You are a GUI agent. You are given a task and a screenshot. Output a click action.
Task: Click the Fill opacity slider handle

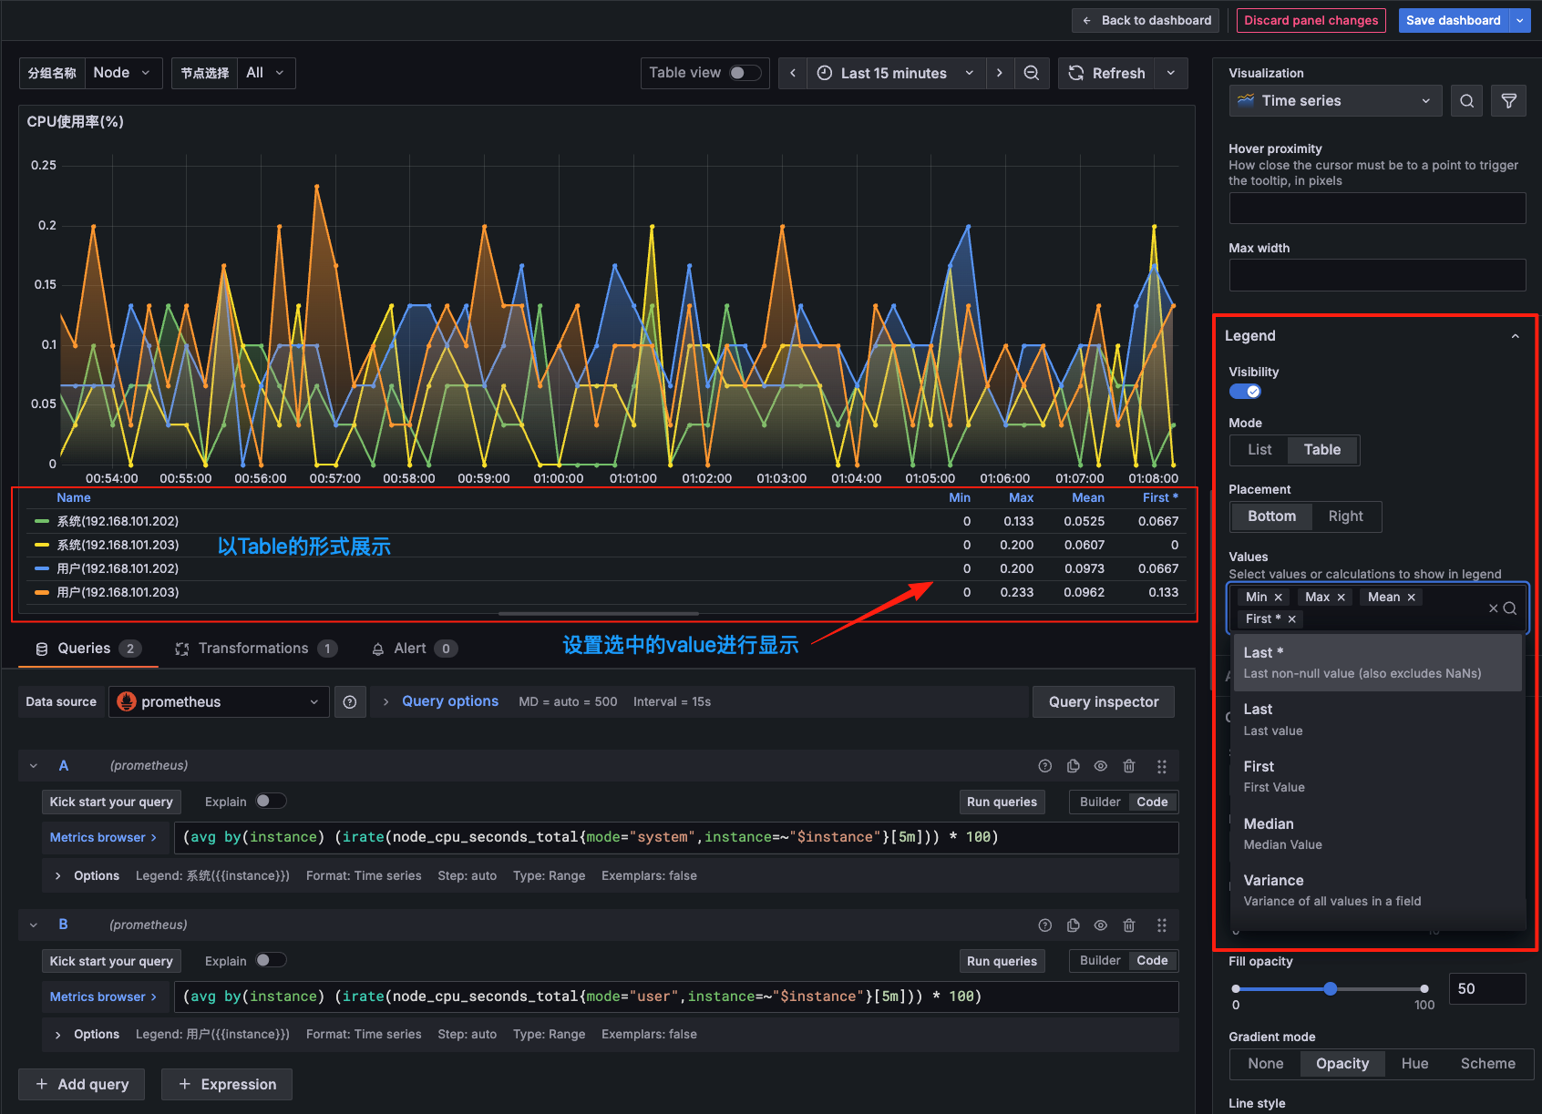pos(1330,988)
